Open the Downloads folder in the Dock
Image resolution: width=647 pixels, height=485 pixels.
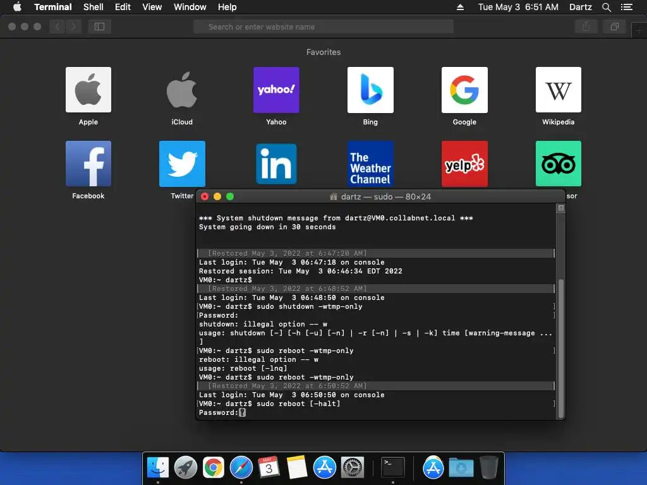click(x=461, y=467)
